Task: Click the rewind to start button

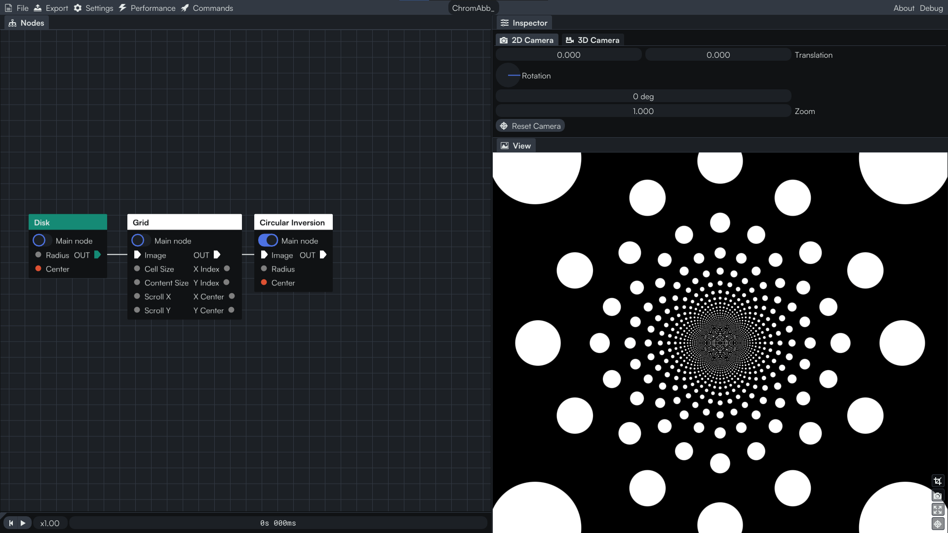Action: point(11,523)
